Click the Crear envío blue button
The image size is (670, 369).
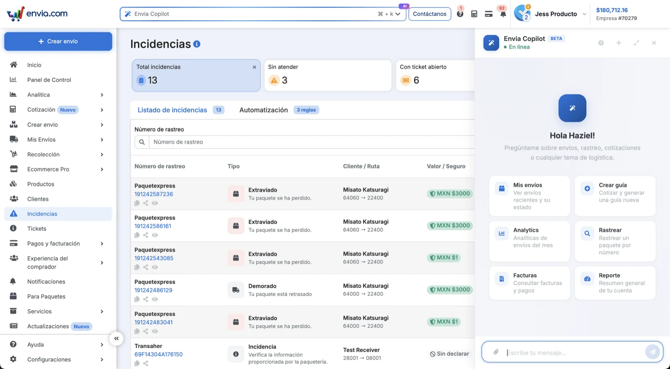58,41
